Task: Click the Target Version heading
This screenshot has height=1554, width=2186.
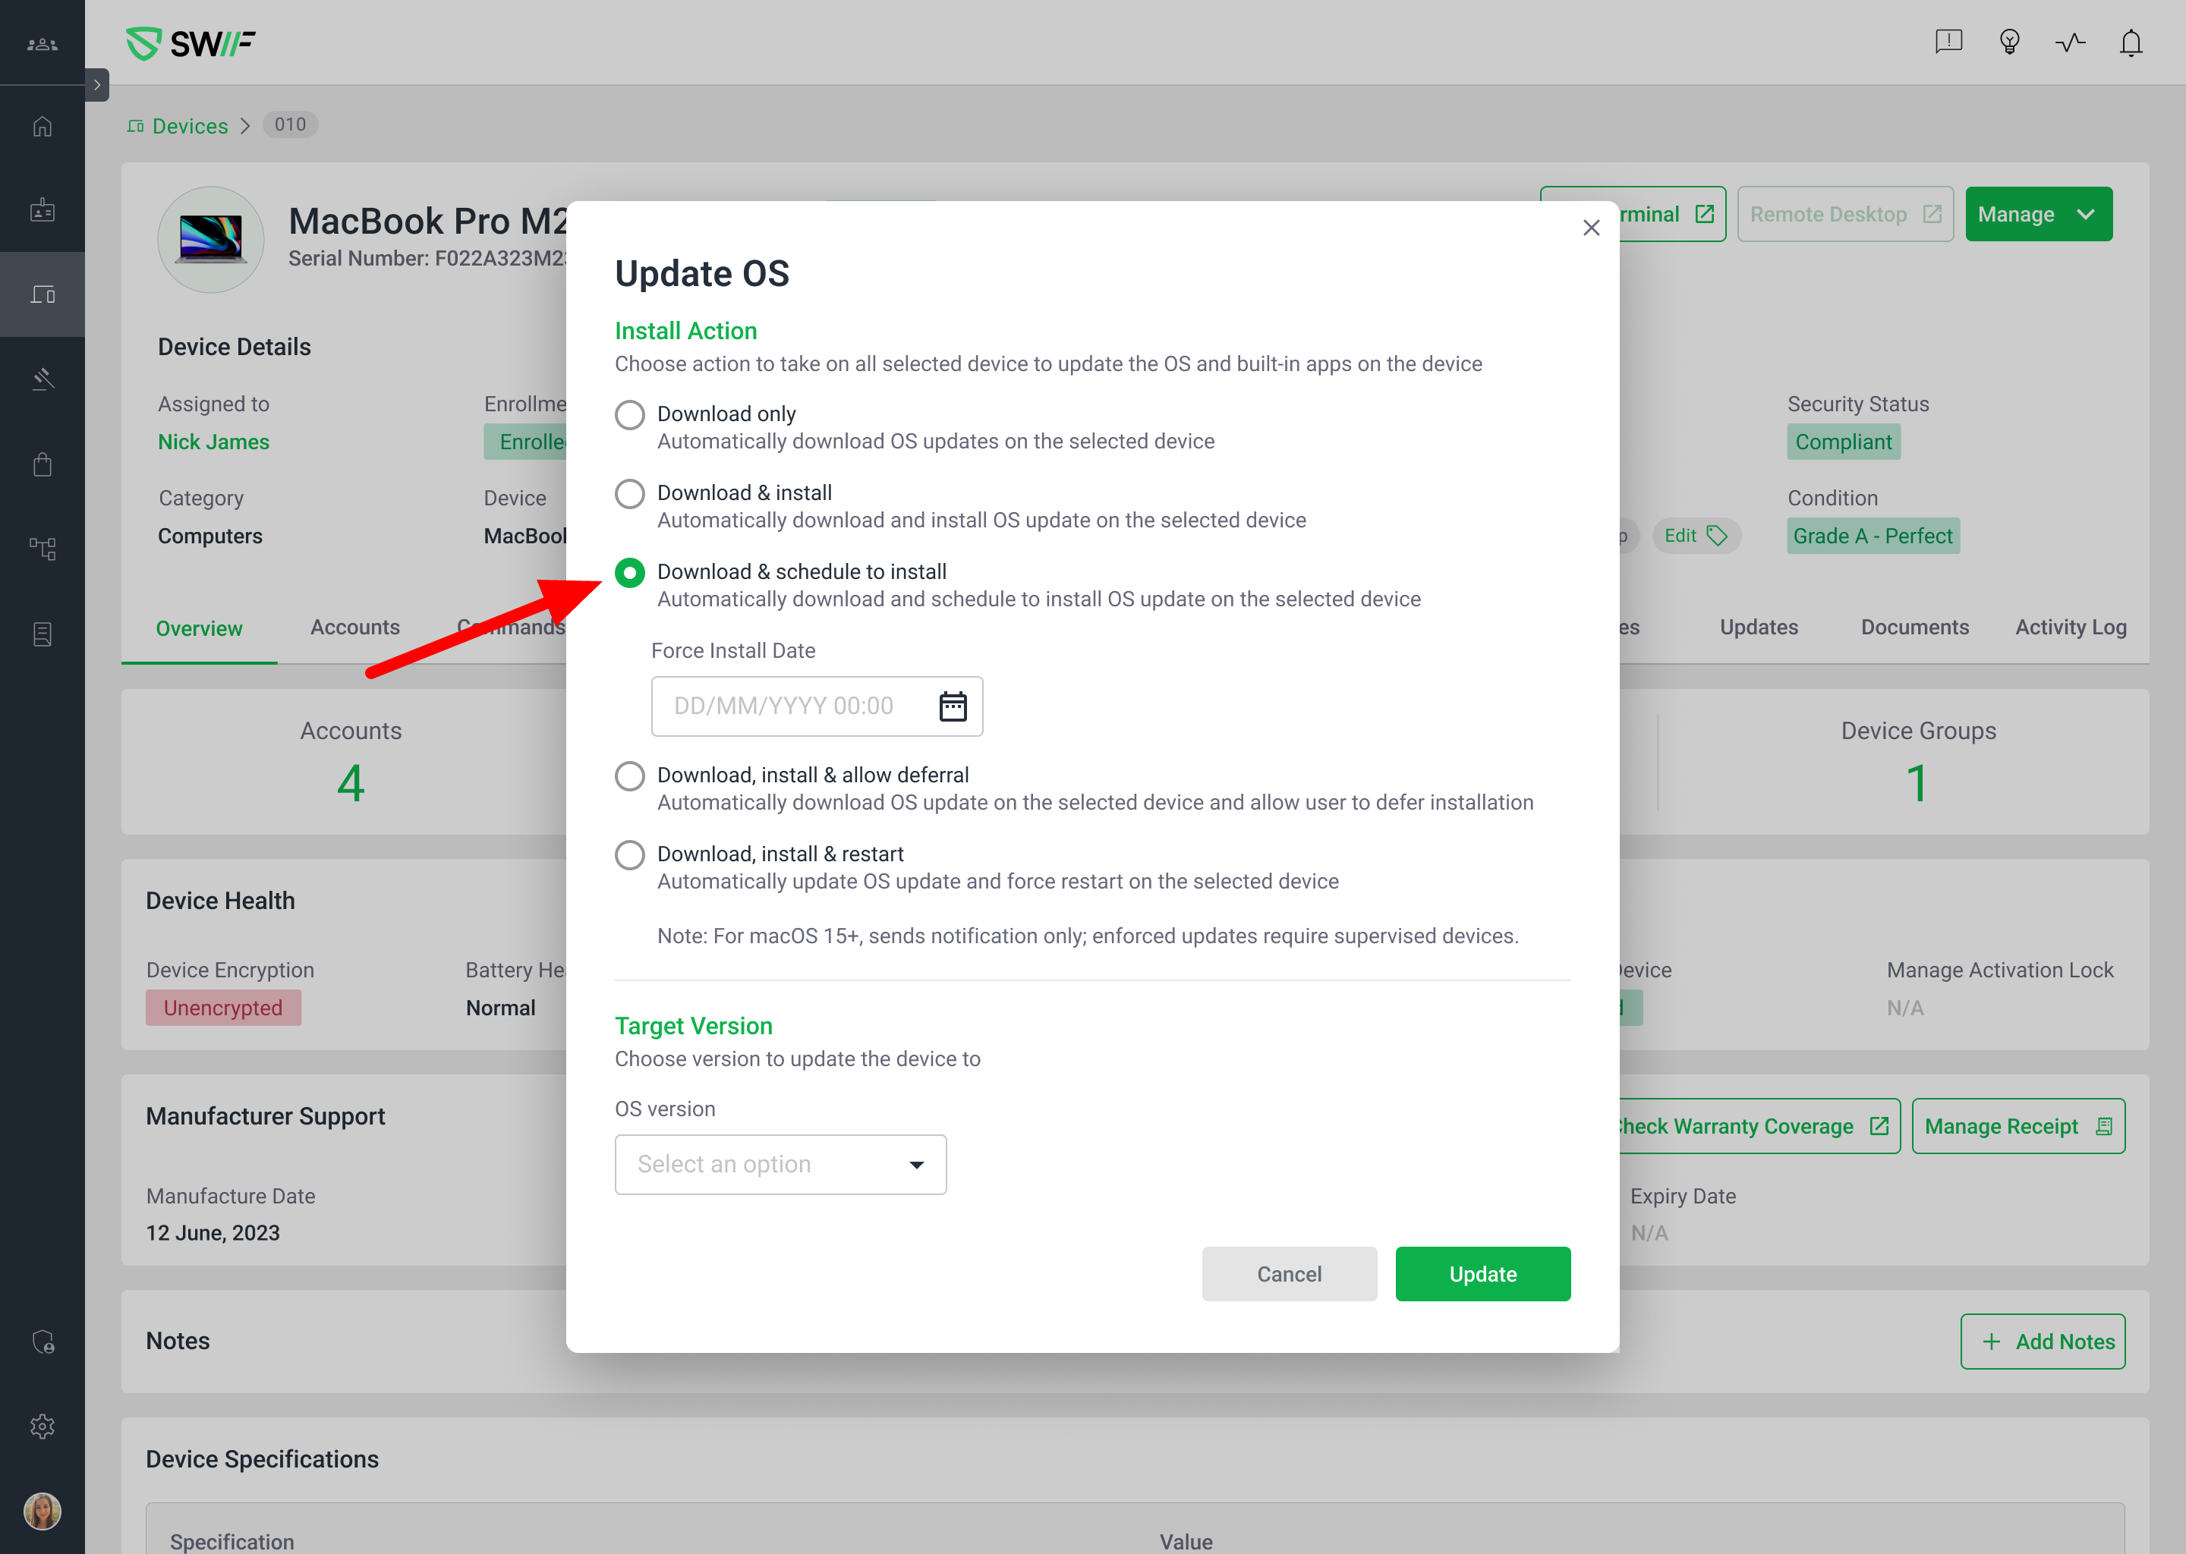Action: (x=693, y=1026)
